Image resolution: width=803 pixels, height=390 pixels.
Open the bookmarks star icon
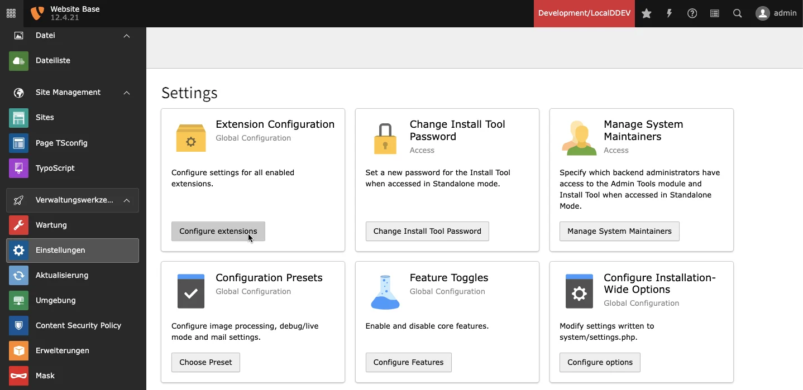647,13
